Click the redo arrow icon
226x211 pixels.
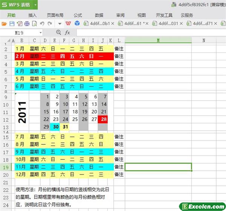[x=49, y=24]
